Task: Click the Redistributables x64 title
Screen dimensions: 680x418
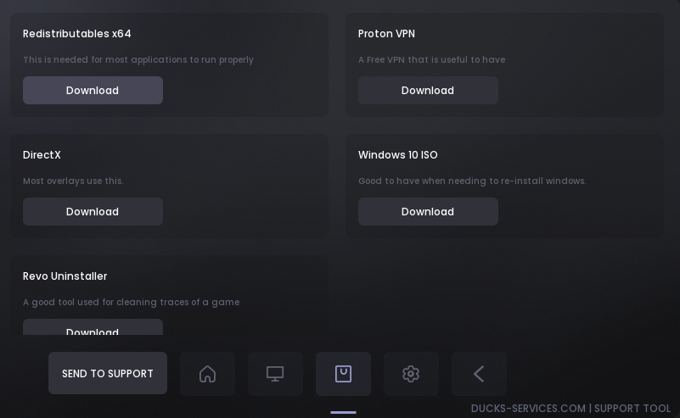Action: pyautogui.click(x=77, y=34)
